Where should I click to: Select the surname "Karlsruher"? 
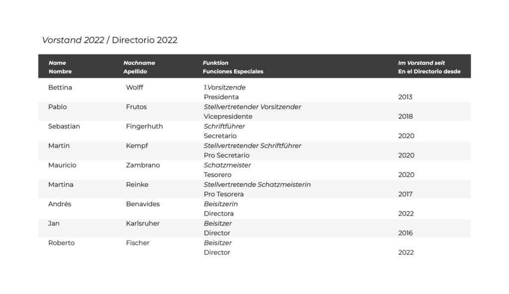[x=143, y=223]
